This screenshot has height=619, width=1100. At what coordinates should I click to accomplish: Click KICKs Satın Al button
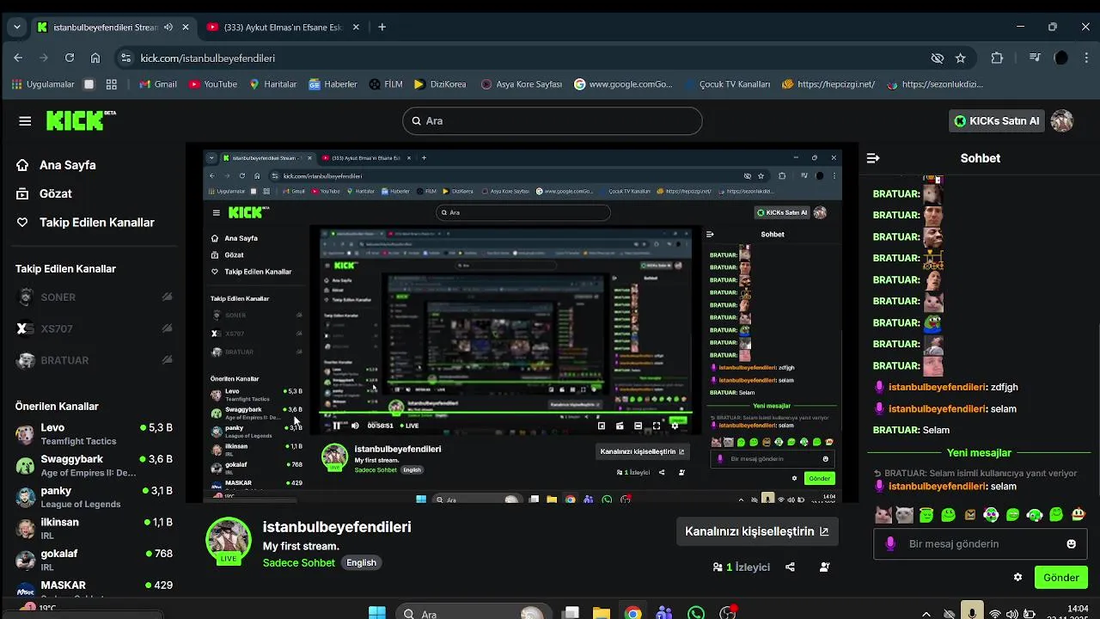[996, 121]
